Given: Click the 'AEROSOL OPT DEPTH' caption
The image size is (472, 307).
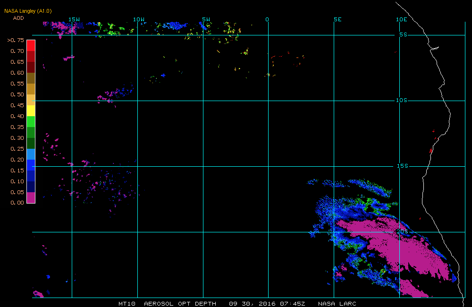Looking at the screenshot, I should tap(180, 304).
